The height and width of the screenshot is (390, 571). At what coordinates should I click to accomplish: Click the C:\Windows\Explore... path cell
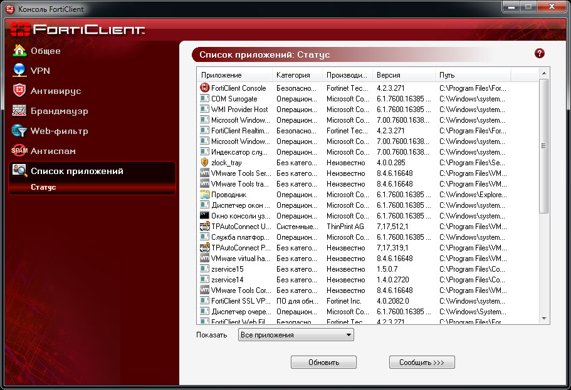[473, 195]
